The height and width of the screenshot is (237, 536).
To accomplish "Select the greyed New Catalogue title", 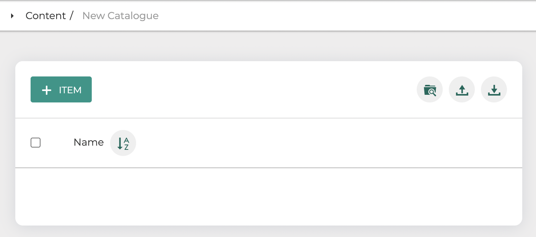I will [120, 16].
